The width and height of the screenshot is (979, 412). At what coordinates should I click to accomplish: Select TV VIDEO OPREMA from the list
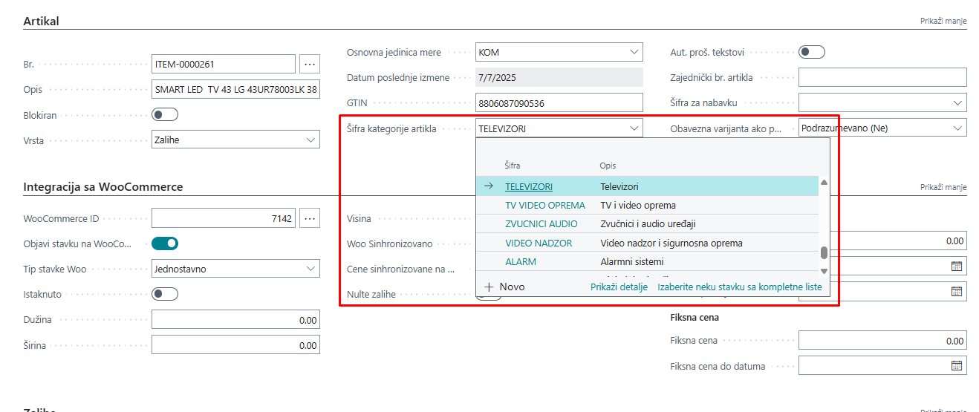(544, 205)
